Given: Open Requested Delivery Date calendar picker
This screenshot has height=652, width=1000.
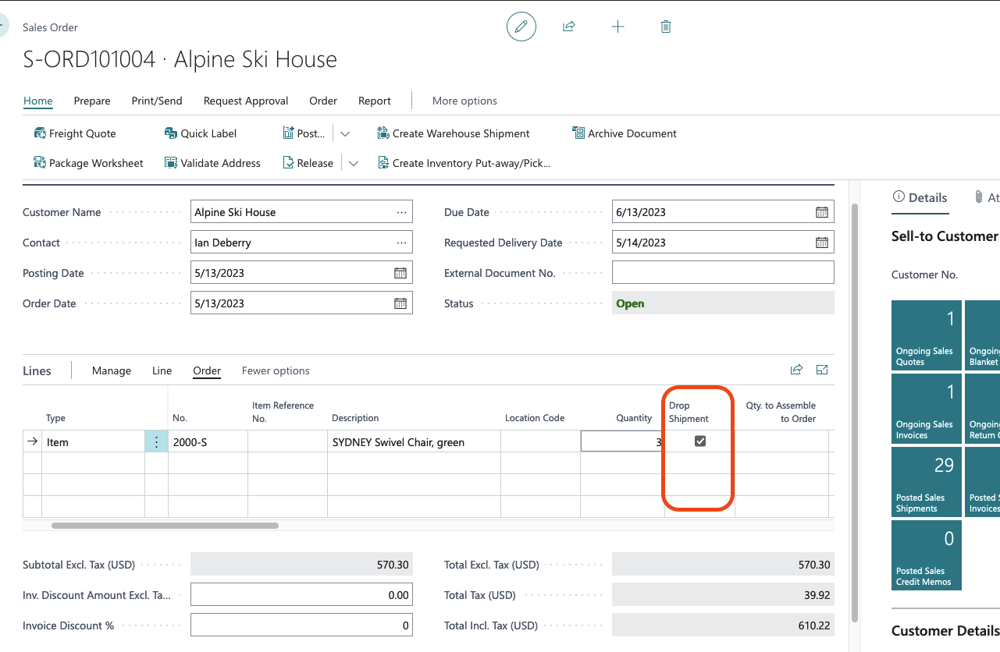Looking at the screenshot, I should click(x=822, y=243).
